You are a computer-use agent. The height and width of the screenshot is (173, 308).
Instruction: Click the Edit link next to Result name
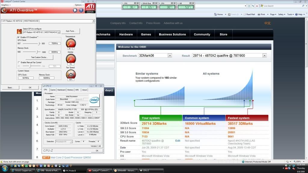[177, 141]
